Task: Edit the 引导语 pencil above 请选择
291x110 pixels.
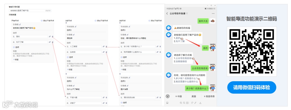Action: (x=74, y=35)
